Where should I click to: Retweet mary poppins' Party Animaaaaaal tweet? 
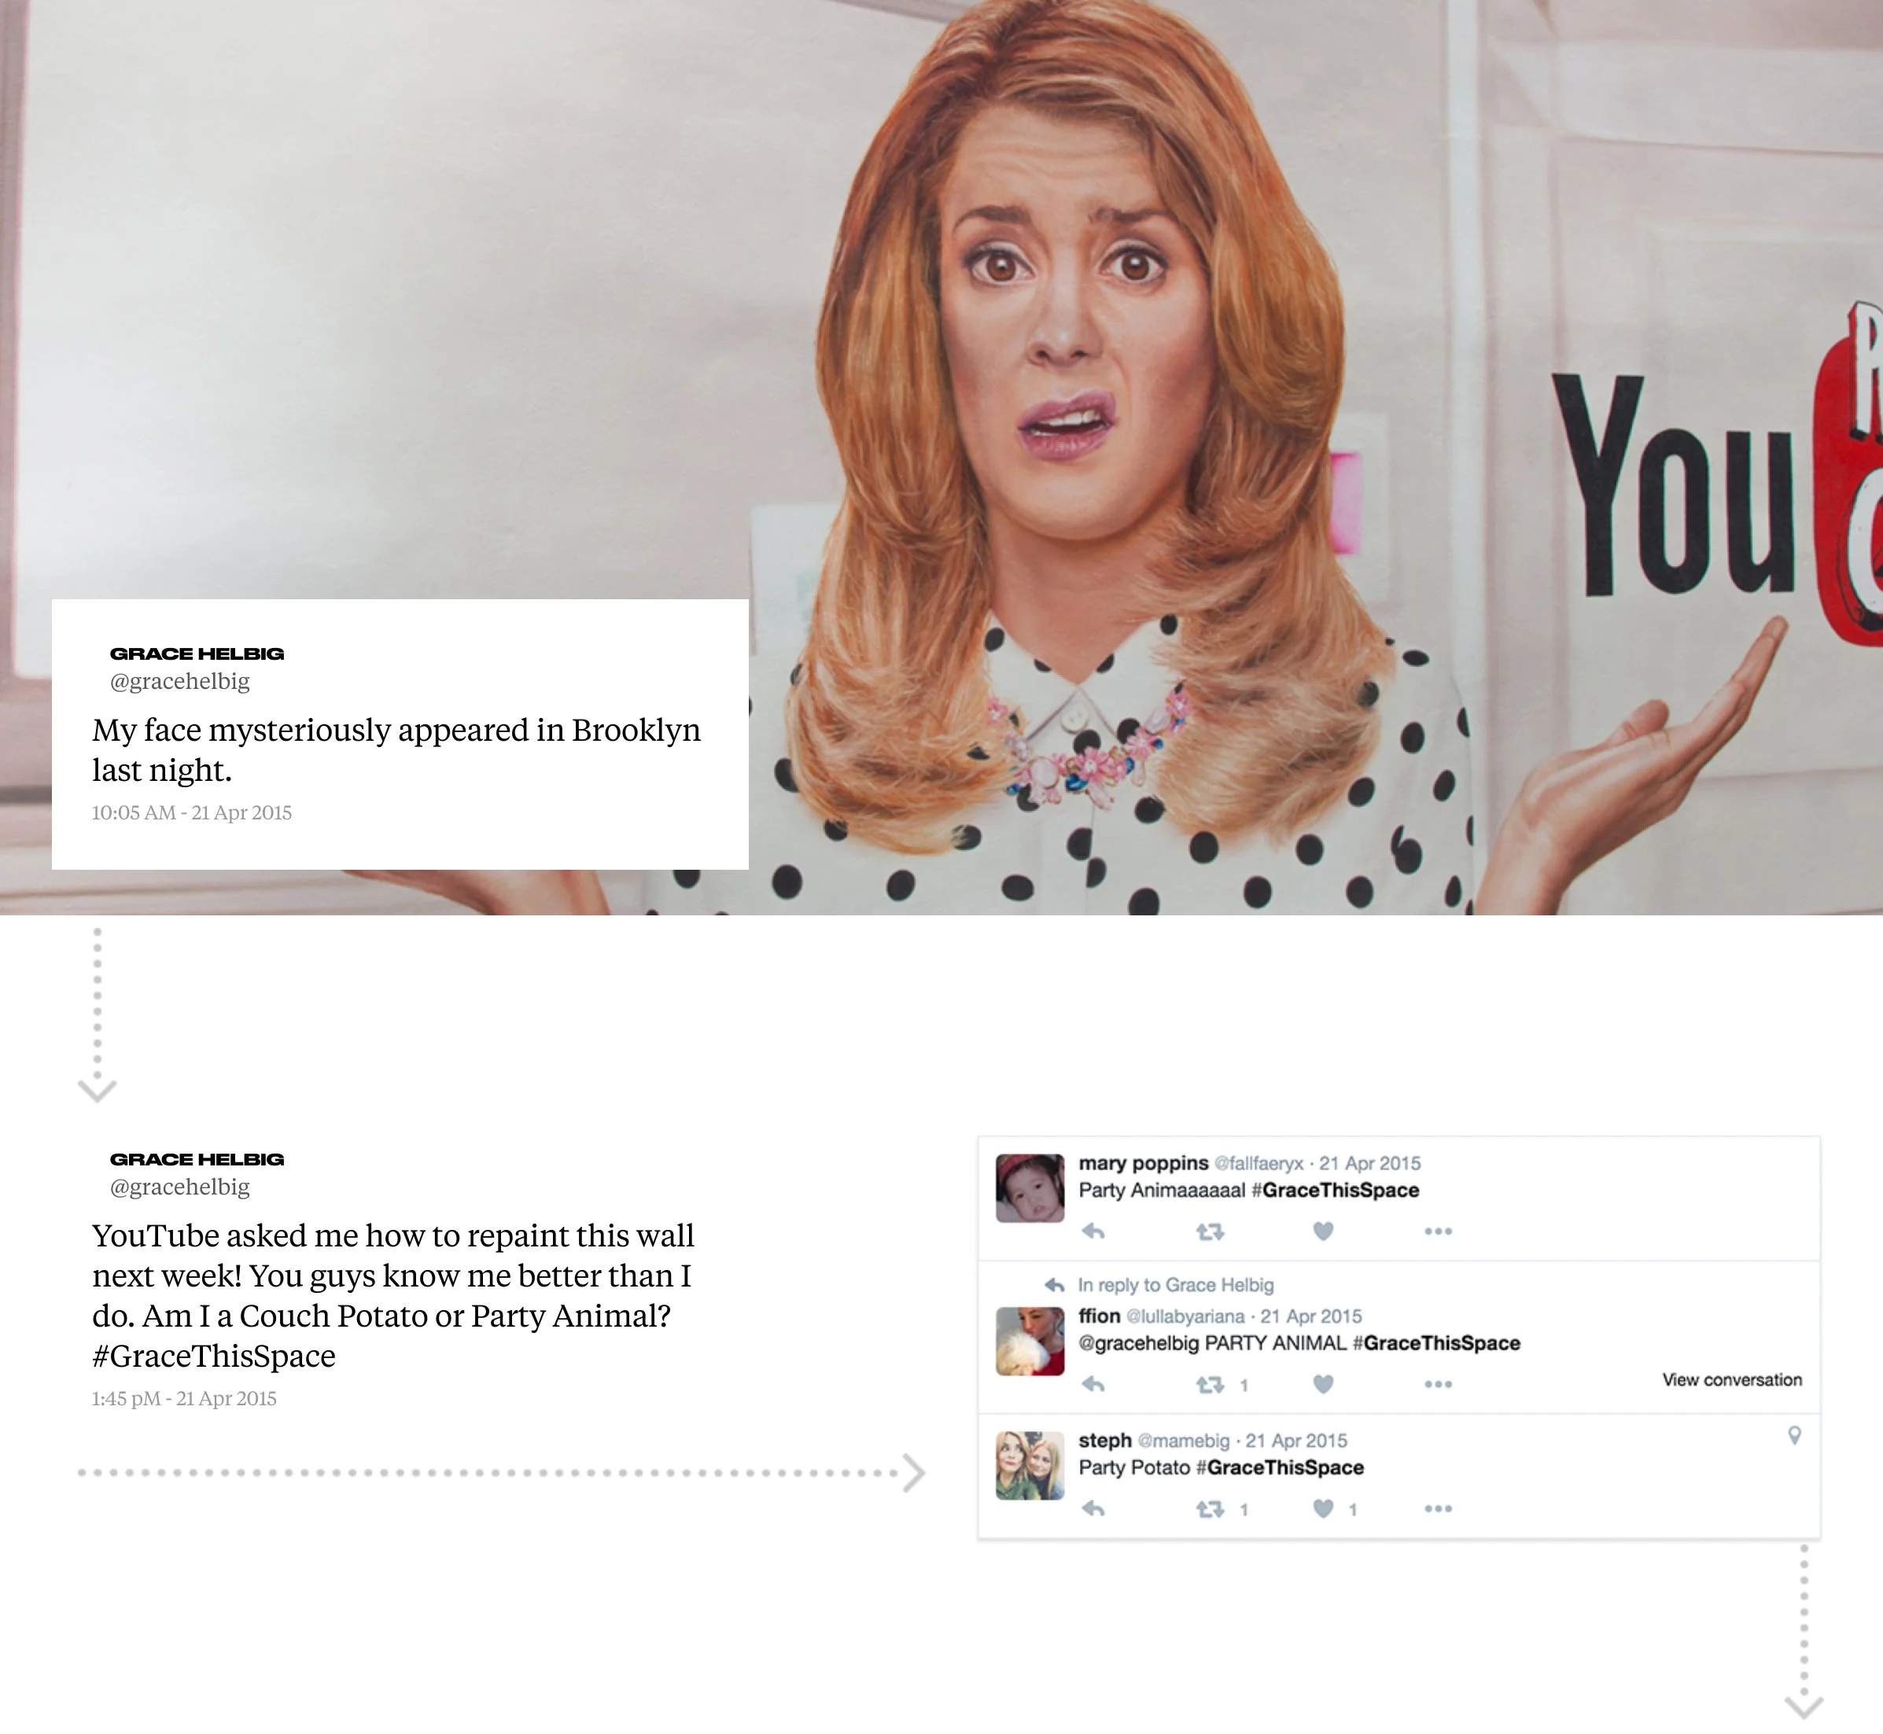pyautogui.click(x=1210, y=1231)
